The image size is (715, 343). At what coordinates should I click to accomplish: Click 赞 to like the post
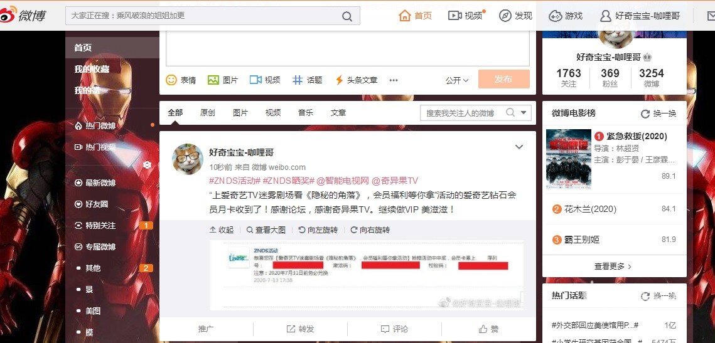[489, 329]
